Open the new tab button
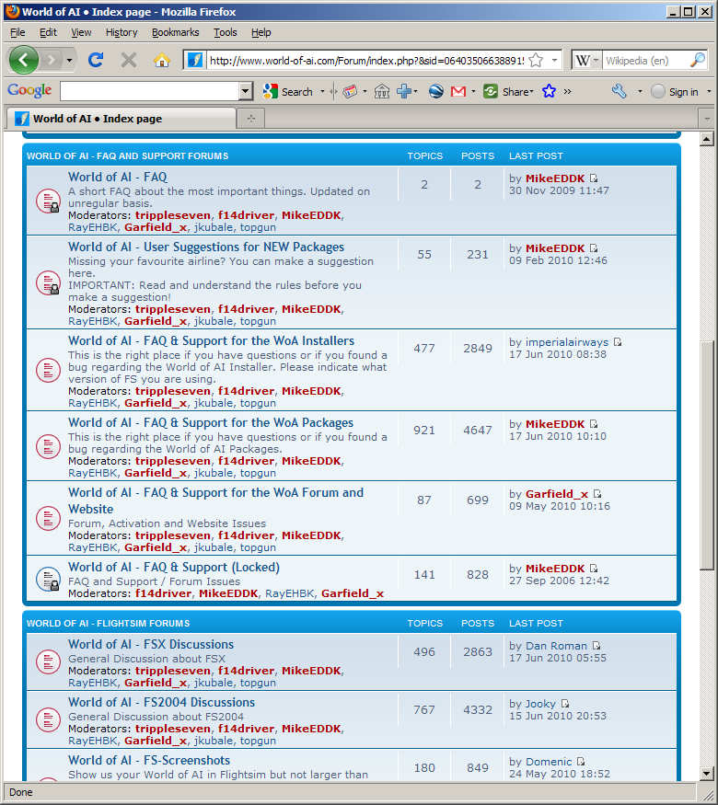Image resolution: width=718 pixels, height=805 pixels. pos(250,118)
